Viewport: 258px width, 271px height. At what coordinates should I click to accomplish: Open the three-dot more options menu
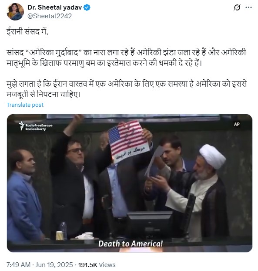248,7
